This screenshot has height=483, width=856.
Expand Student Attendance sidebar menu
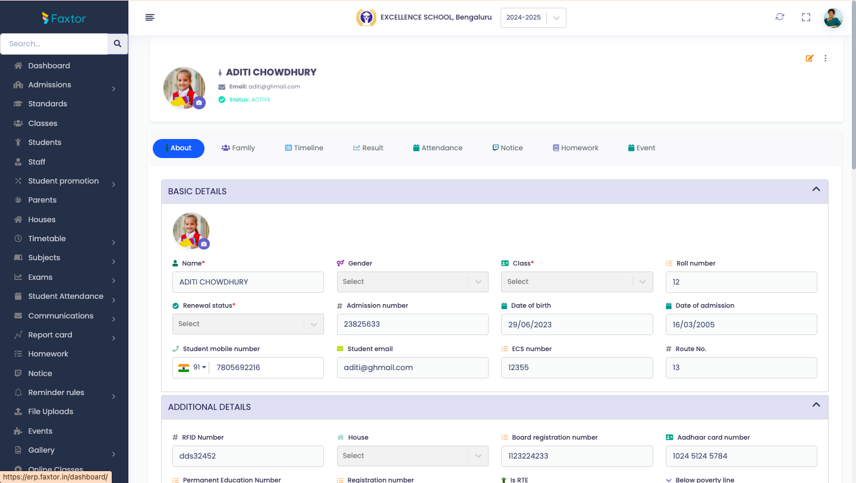point(64,296)
